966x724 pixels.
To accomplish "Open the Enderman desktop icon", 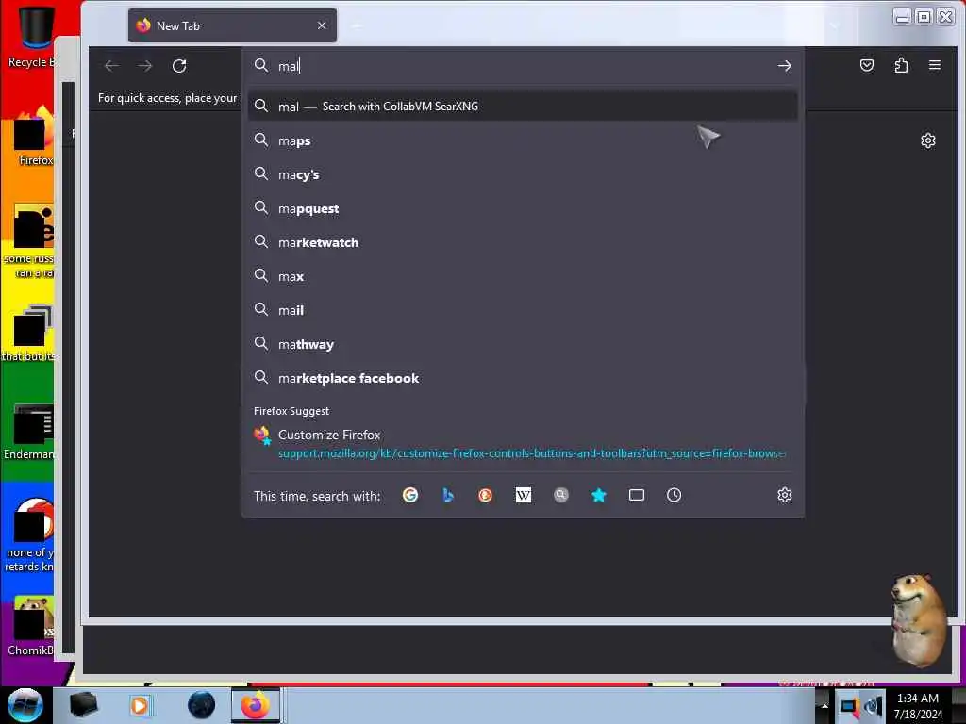I will click(x=31, y=432).
